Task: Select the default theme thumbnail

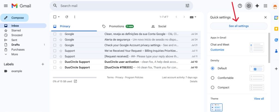Action: pyautogui.click(x=216, y=107)
